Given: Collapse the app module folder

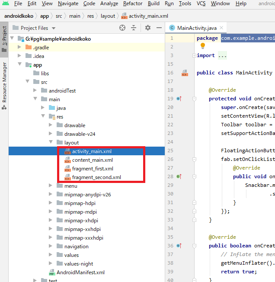Looking at the screenshot, I should click(20, 64).
